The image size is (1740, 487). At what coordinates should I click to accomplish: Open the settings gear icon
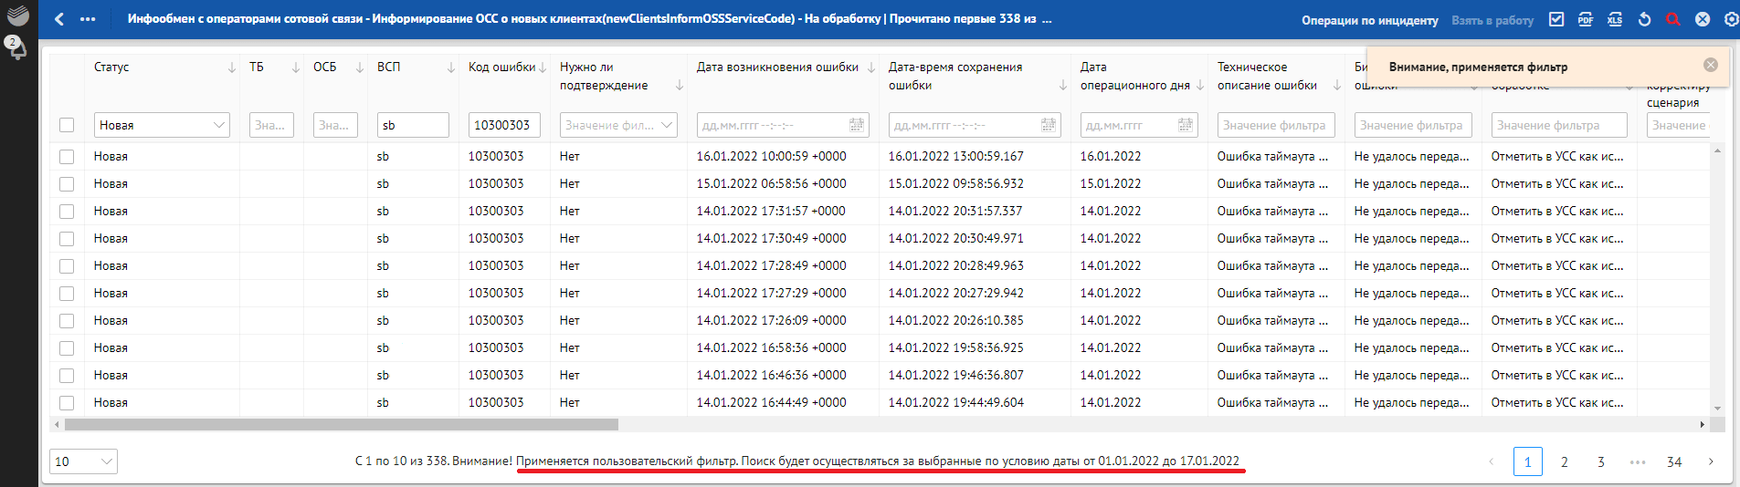pos(1731,19)
